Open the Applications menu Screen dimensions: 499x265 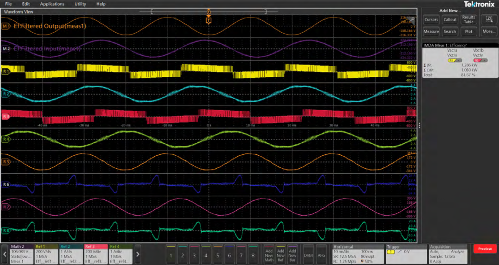[52, 4]
